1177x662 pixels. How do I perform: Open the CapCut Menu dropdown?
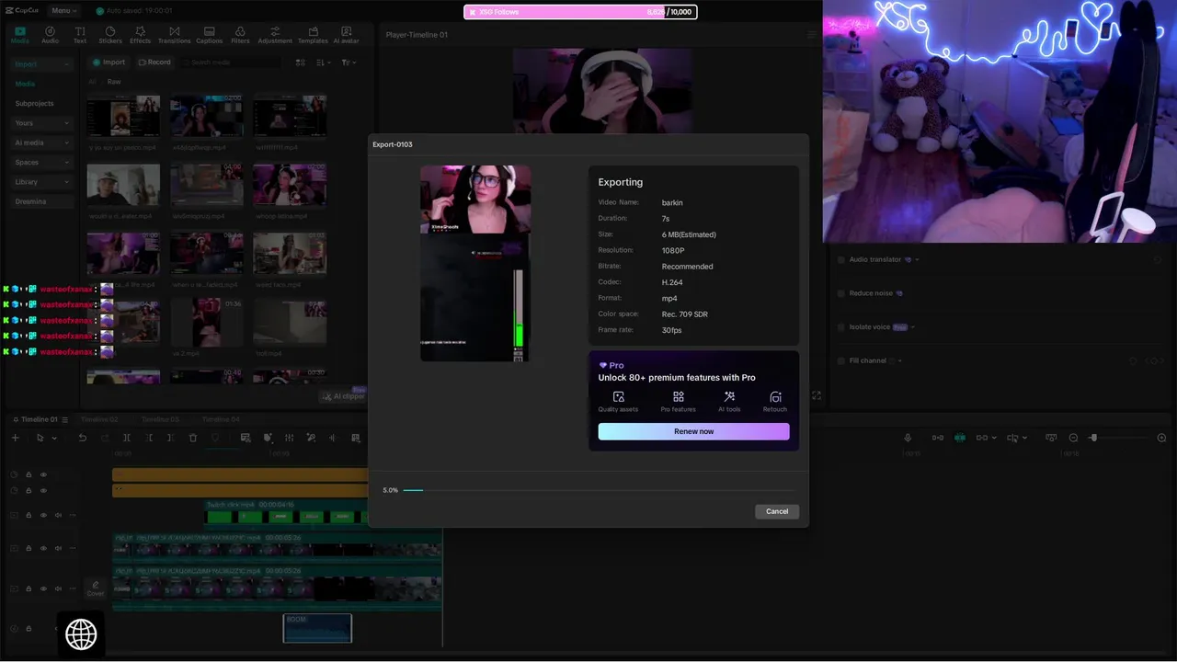pyautogui.click(x=63, y=11)
